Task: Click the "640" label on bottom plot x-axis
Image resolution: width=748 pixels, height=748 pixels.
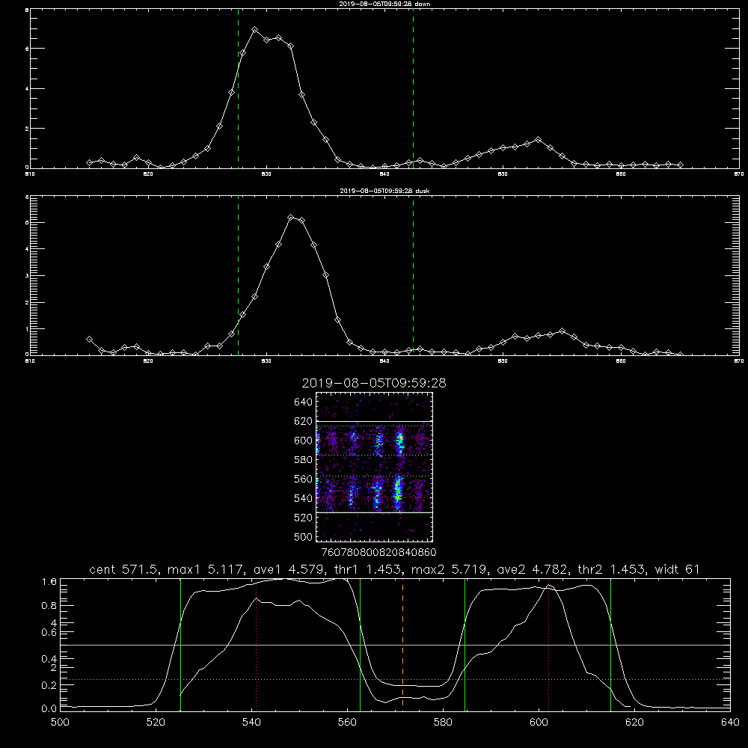Action: click(730, 722)
